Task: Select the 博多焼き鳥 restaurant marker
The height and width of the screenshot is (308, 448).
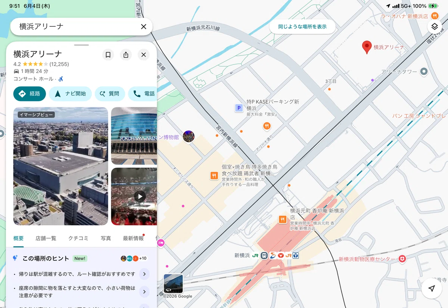Action: click(214, 175)
